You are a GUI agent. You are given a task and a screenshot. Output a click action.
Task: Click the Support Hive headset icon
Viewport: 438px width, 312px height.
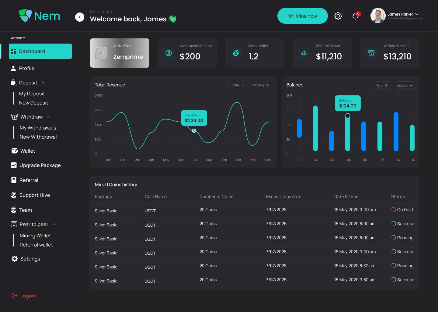tap(14, 195)
